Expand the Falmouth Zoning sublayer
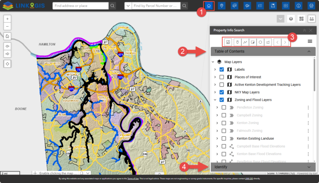319x183 pixels. (x=217, y=130)
